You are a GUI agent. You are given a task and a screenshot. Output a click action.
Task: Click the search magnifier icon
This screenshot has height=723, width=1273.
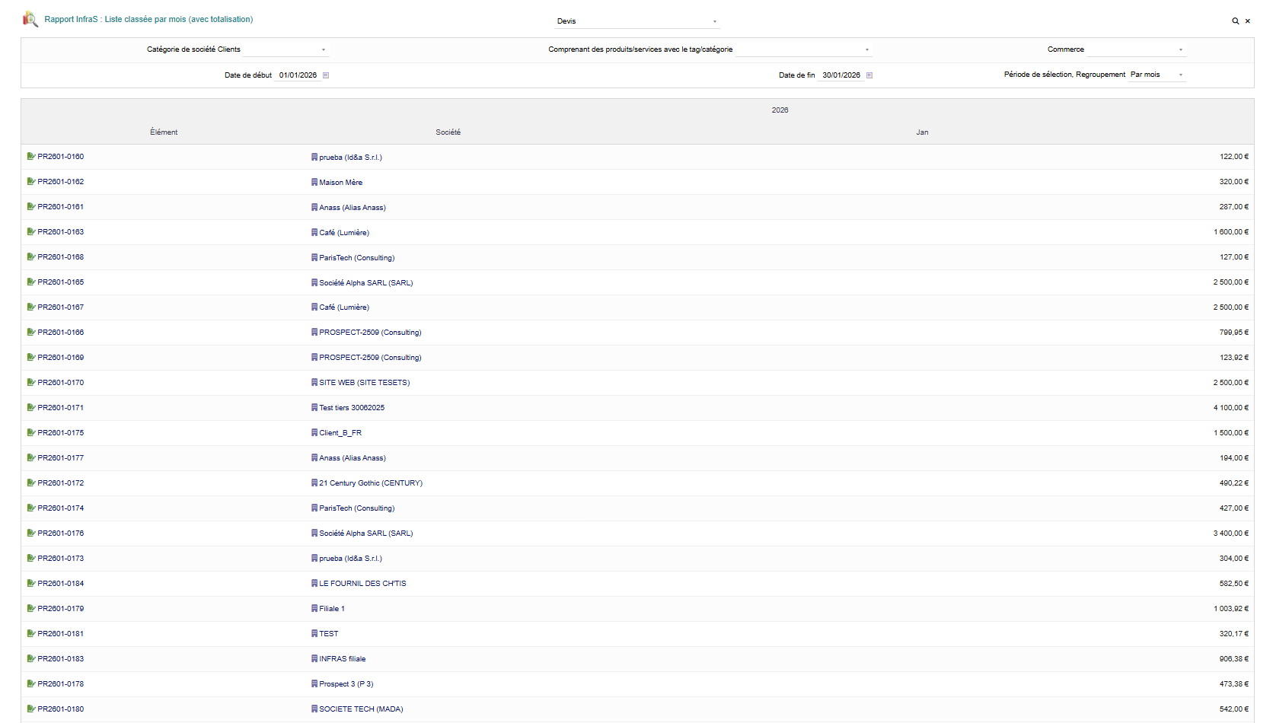(x=1235, y=21)
